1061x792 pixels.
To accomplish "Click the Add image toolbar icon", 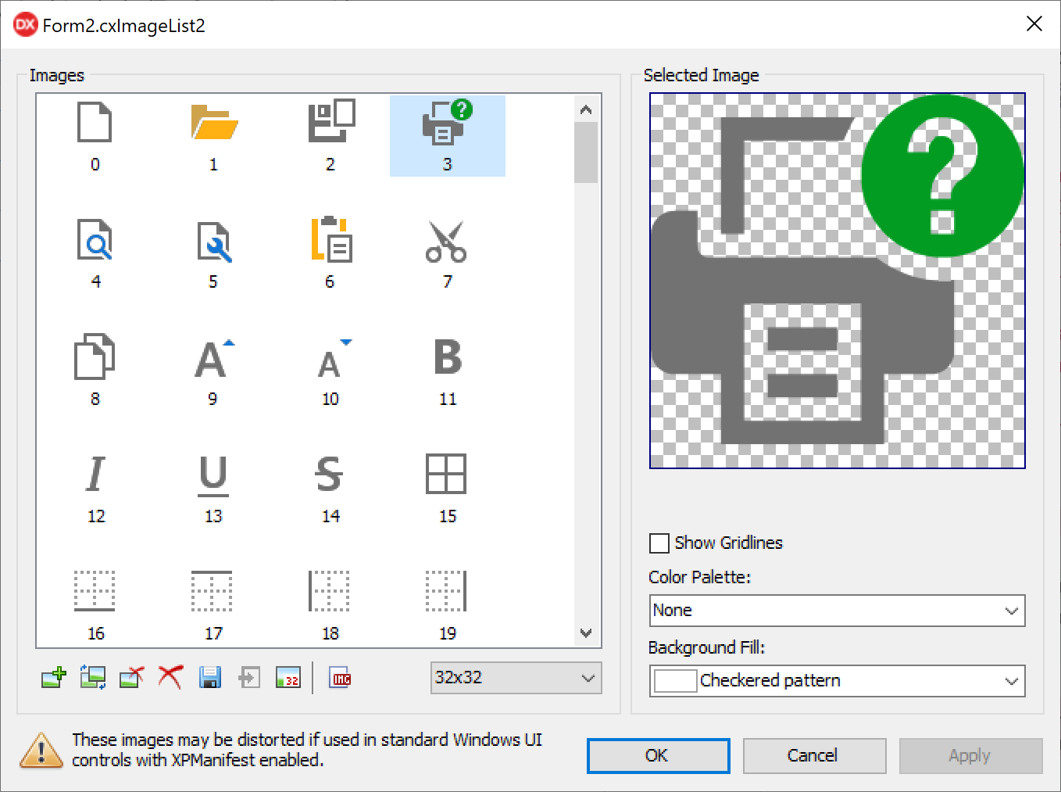I will click(54, 677).
